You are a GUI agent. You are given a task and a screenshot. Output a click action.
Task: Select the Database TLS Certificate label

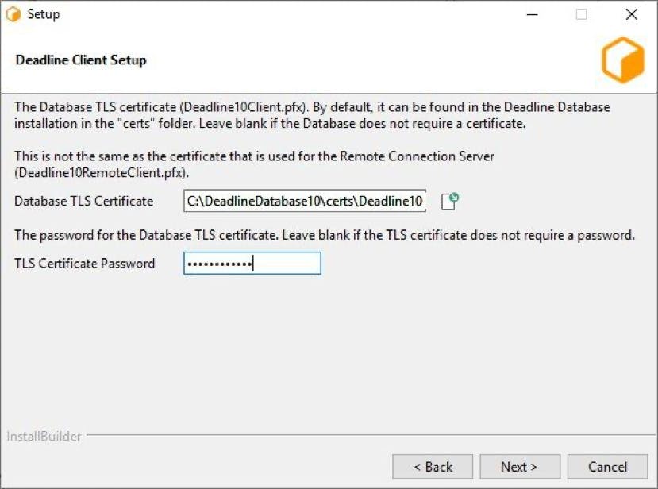point(84,201)
